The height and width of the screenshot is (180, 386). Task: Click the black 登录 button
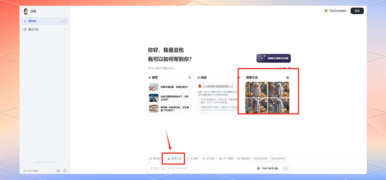(x=357, y=11)
